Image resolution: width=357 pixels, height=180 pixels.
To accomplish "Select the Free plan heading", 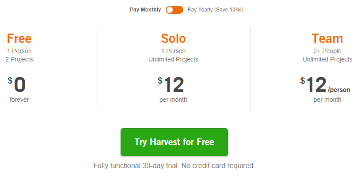I will point(19,38).
